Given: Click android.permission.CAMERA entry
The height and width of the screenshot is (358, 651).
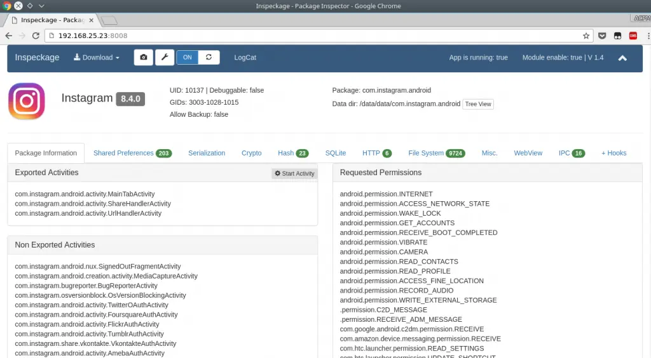Looking at the screenshot, I should coord(383,252).
